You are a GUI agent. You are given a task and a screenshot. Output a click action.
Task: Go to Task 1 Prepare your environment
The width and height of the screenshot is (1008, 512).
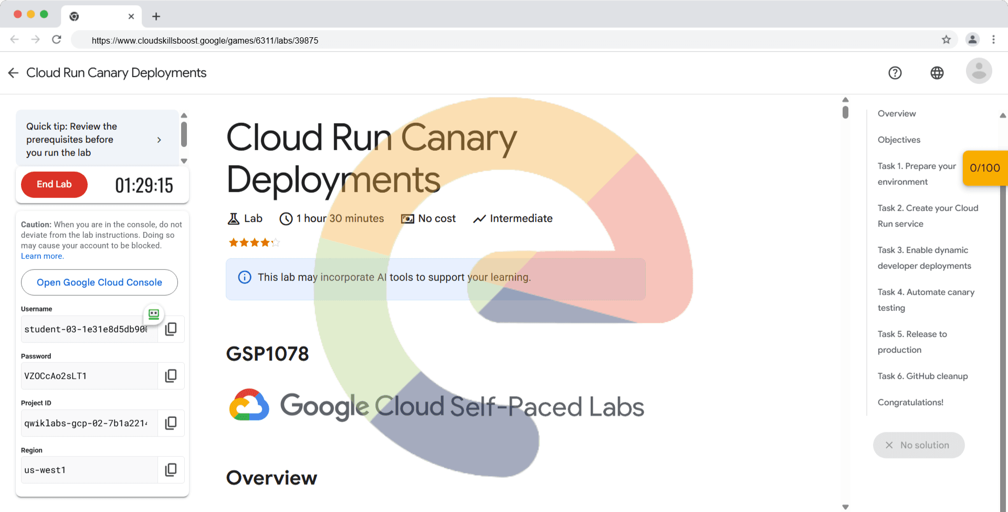(x=917, y=174)
